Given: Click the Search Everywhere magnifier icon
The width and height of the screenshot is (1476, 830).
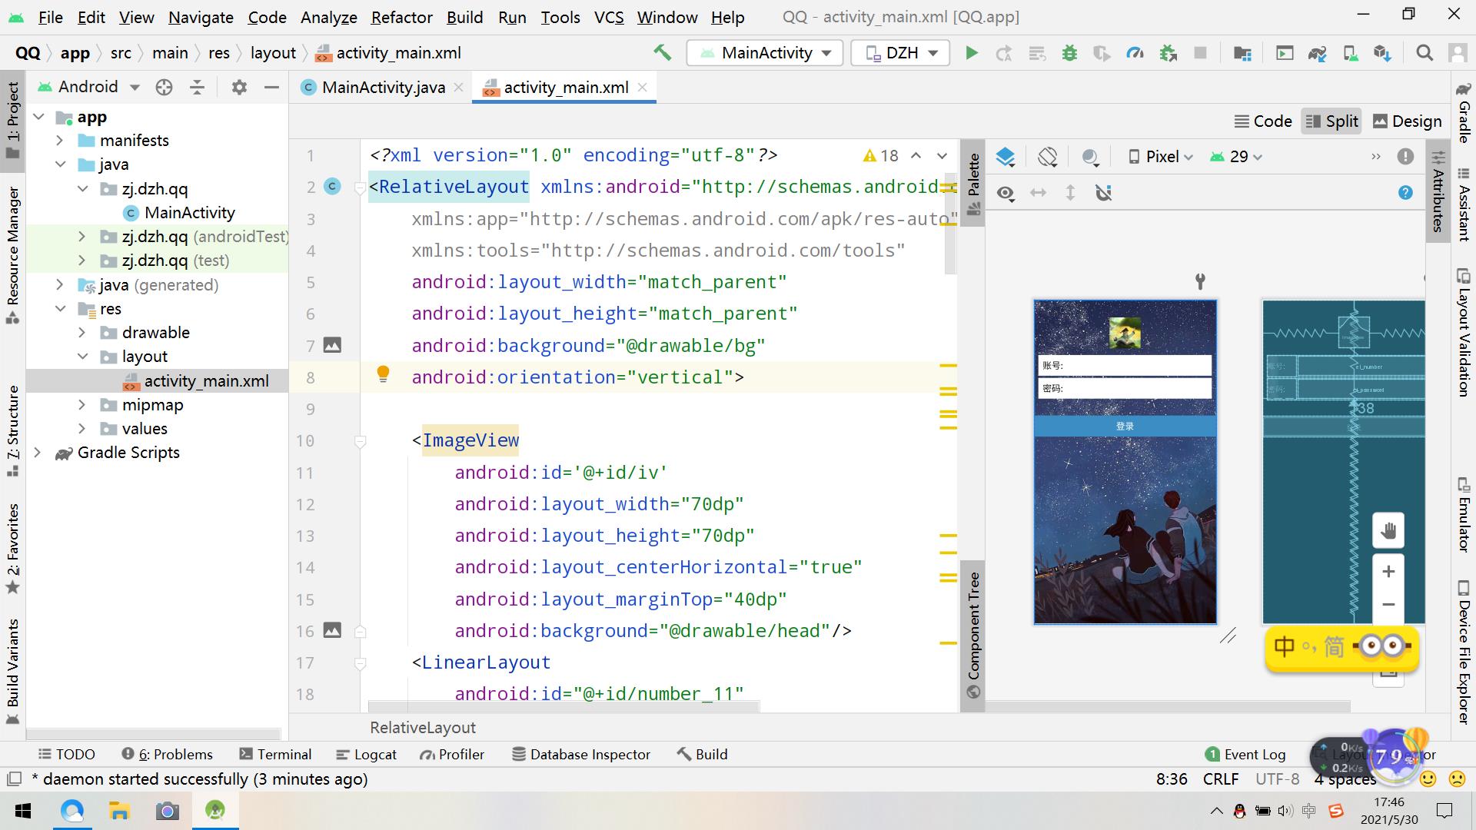Looking at the screenshot, I should click(1424, 53).
